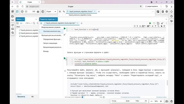184x104 pixels.
Task: Toggle the script outline list icon
Action: [41, 23]
